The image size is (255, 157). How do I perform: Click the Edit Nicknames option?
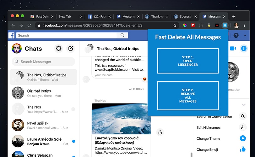click(x=208, y=127)
